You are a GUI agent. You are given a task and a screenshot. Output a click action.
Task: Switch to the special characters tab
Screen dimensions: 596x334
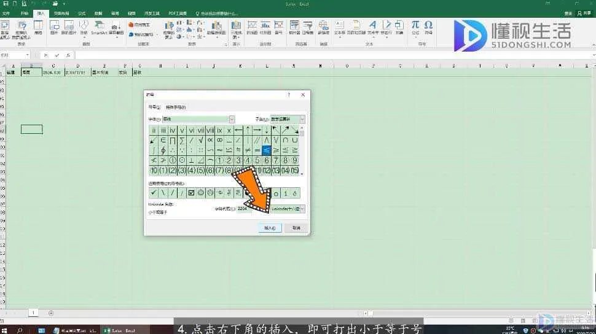[x=176, y=107]
